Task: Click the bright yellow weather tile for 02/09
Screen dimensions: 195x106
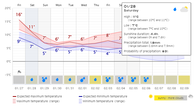Action: 184,80
